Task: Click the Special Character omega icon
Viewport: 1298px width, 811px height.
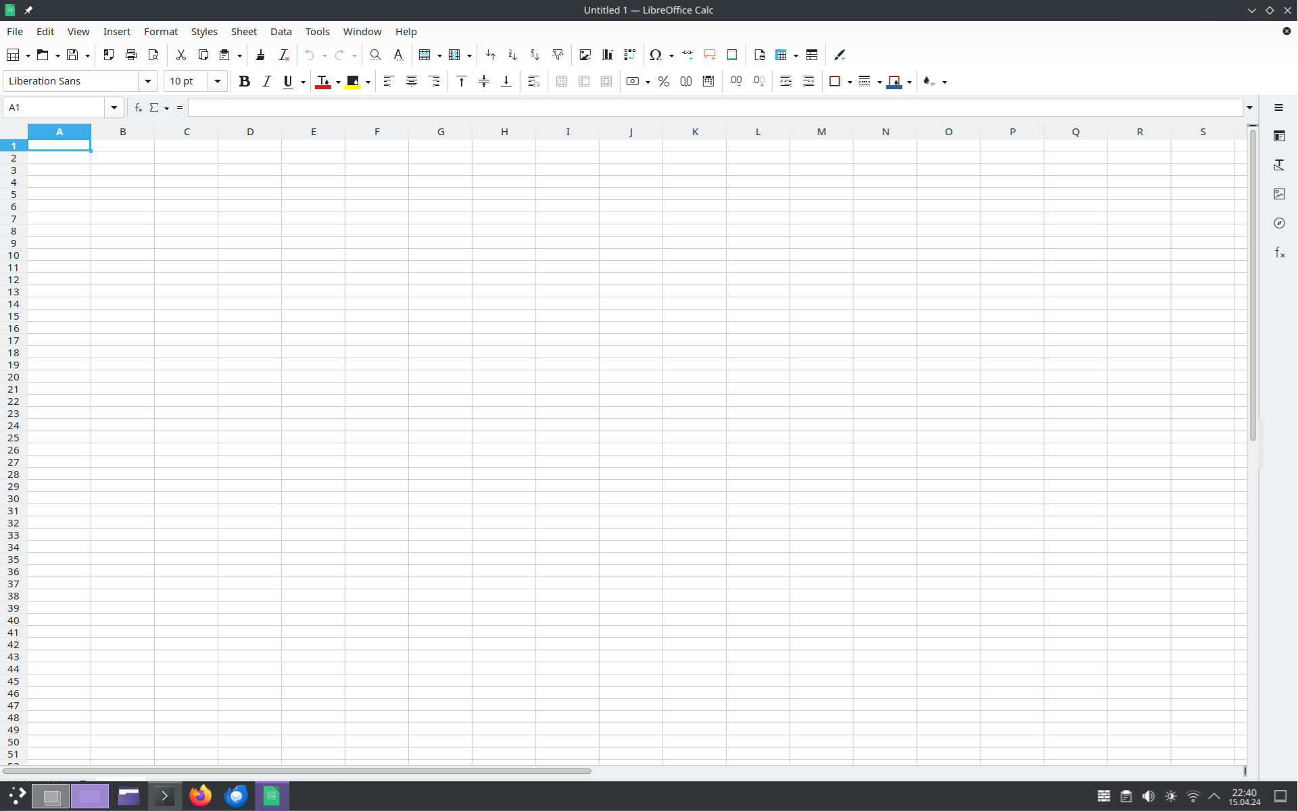Action: (x=655, y=55)
